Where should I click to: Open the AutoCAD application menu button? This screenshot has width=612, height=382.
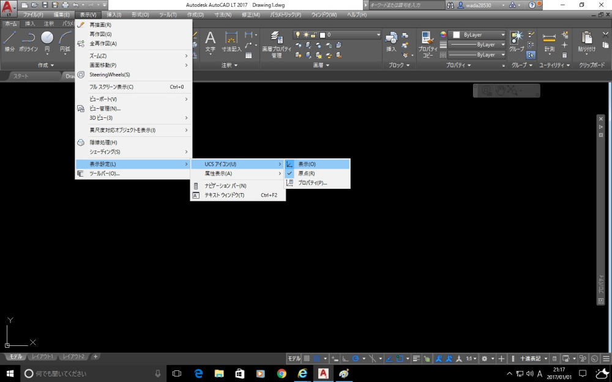click(x=9, y=8)
